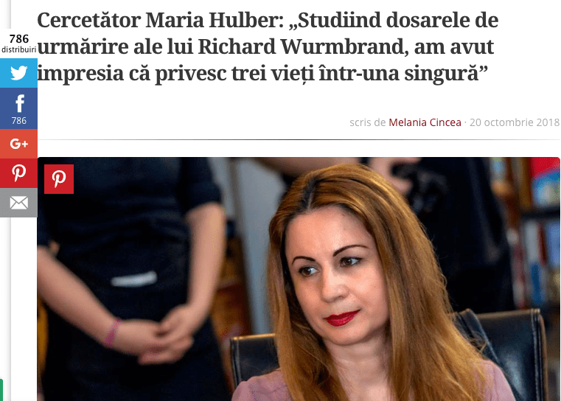Screen dimensions: 561x401
Task: Click the article headline about Maria Hulber
Action: [x=268, y=46]
